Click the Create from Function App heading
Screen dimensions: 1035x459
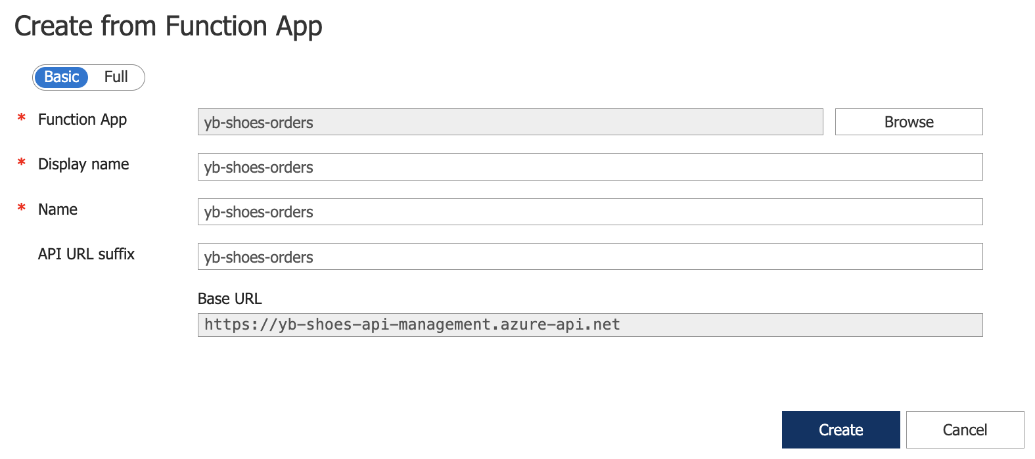point(169,26)
